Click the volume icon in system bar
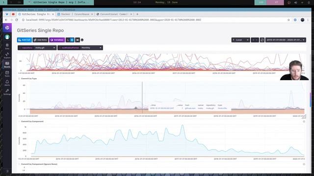This screenshot has height=176, width=314. click(296, 2)
